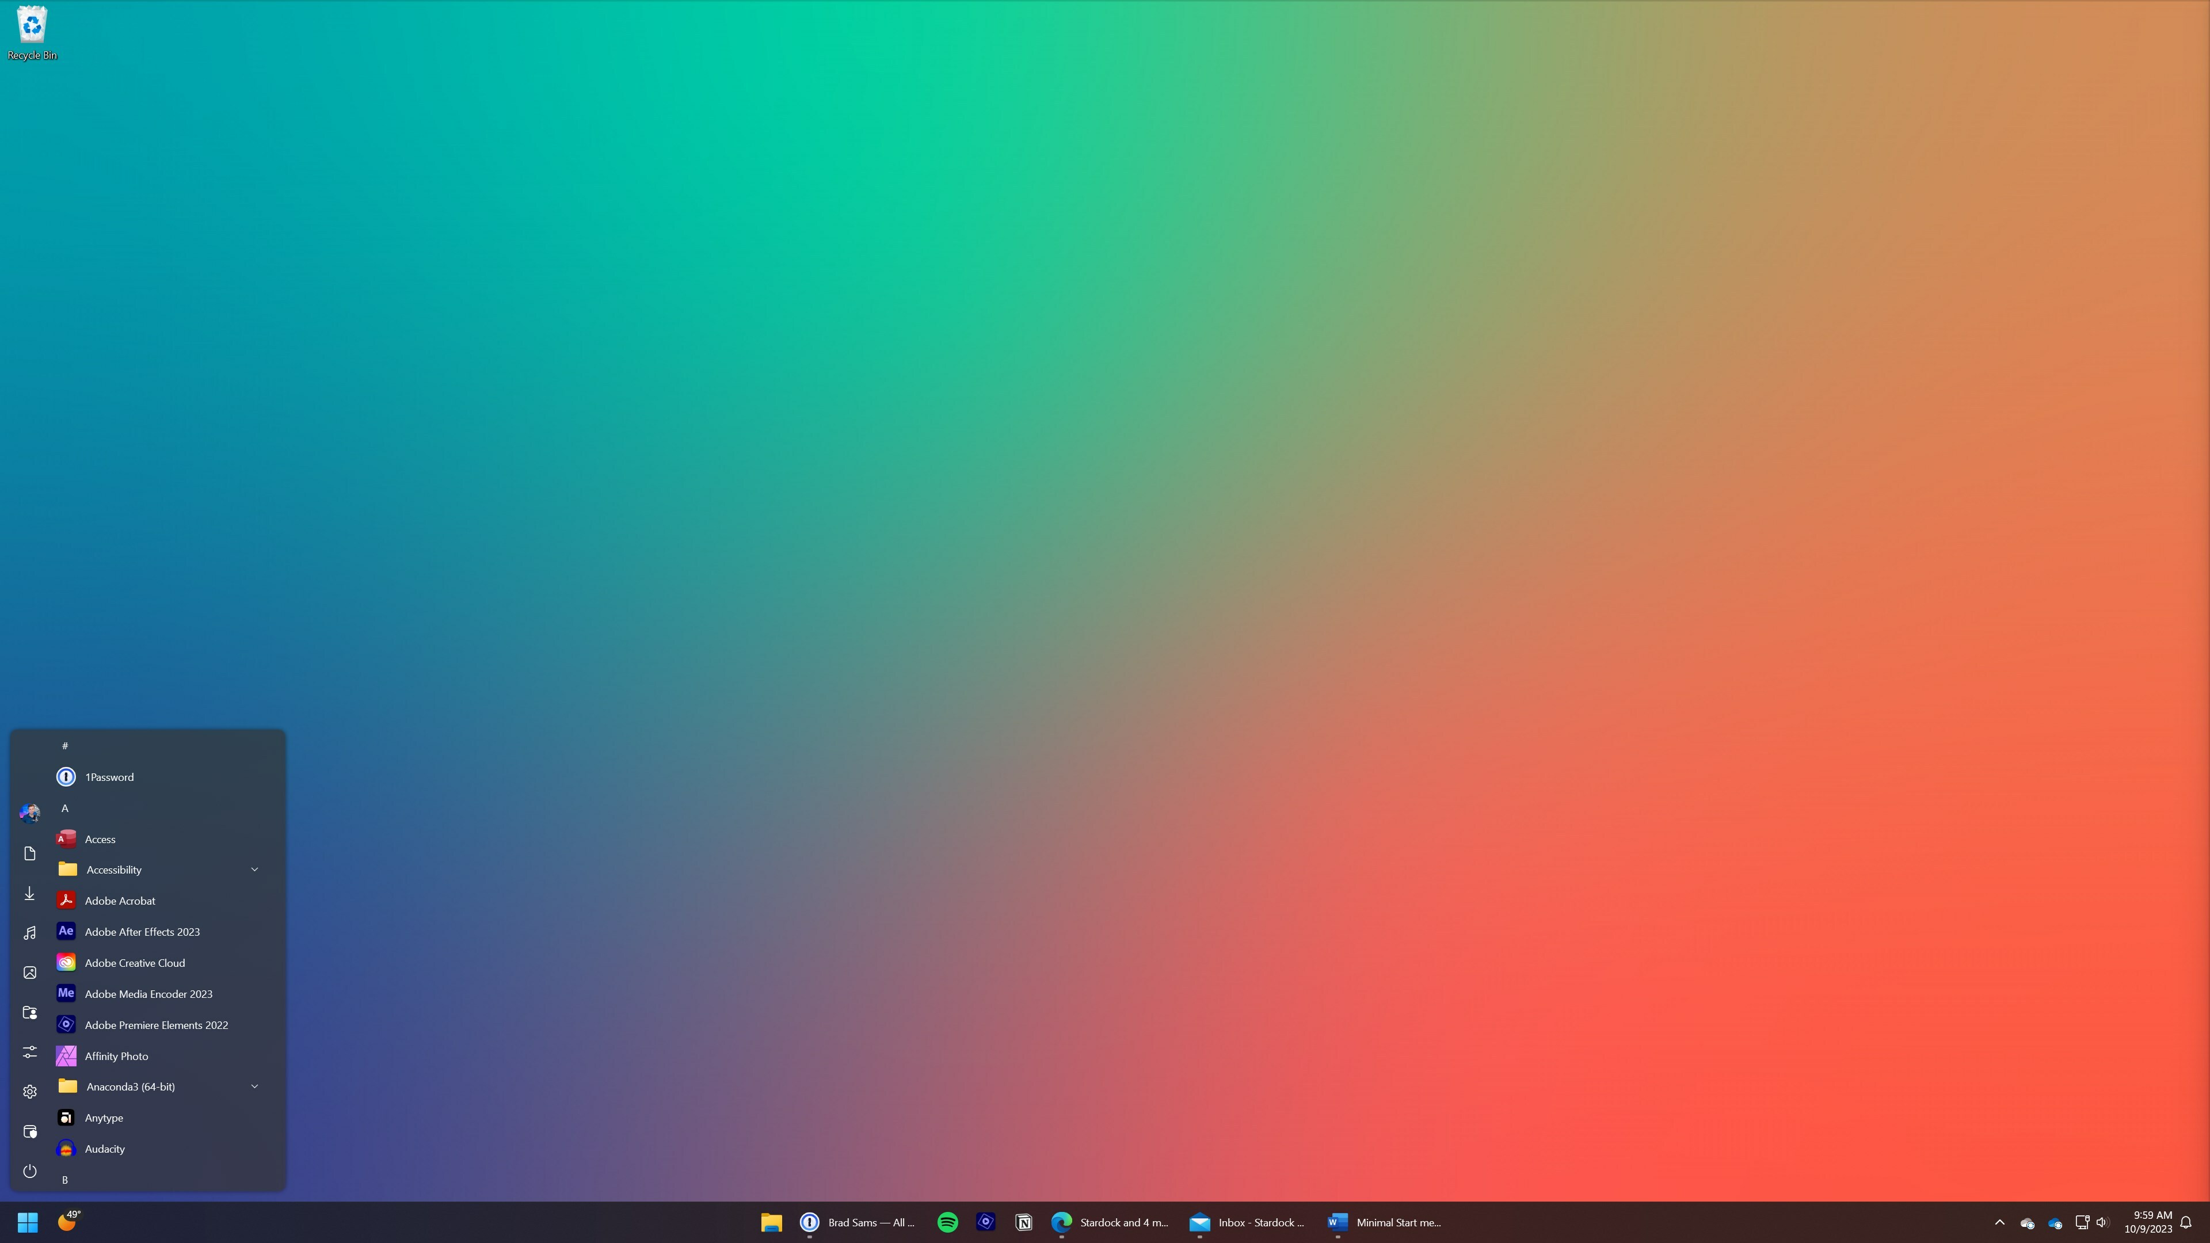2210x1243 pixels.
Task: Click the Power icon in Start sidebar
Action: point(30,1171)
